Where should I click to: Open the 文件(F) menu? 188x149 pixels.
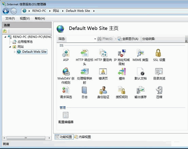[10, 19]
